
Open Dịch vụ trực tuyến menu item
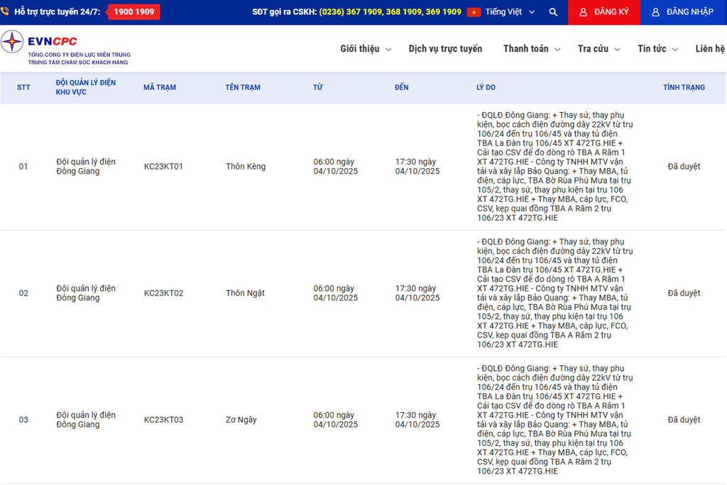(x=445, y=49)
